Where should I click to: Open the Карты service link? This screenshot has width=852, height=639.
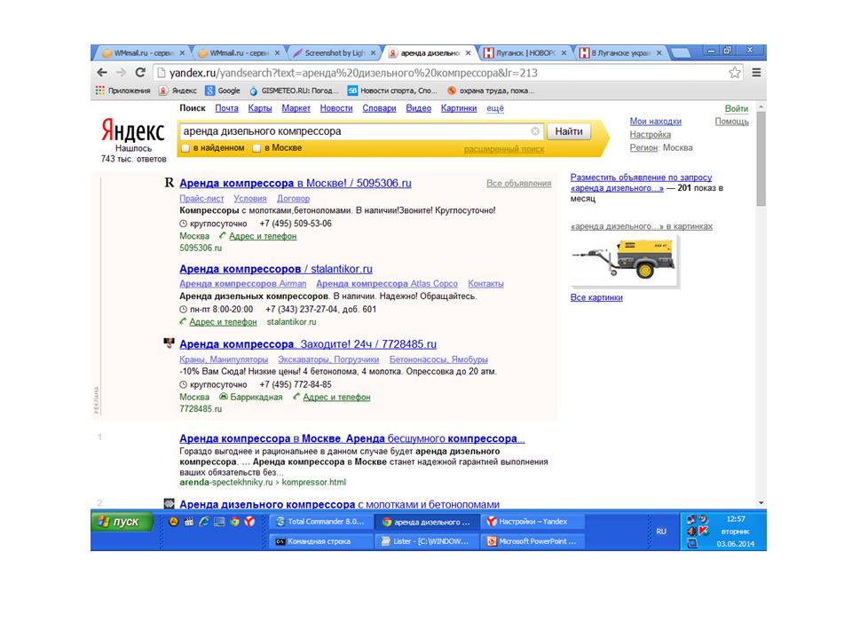click(260, 108)
